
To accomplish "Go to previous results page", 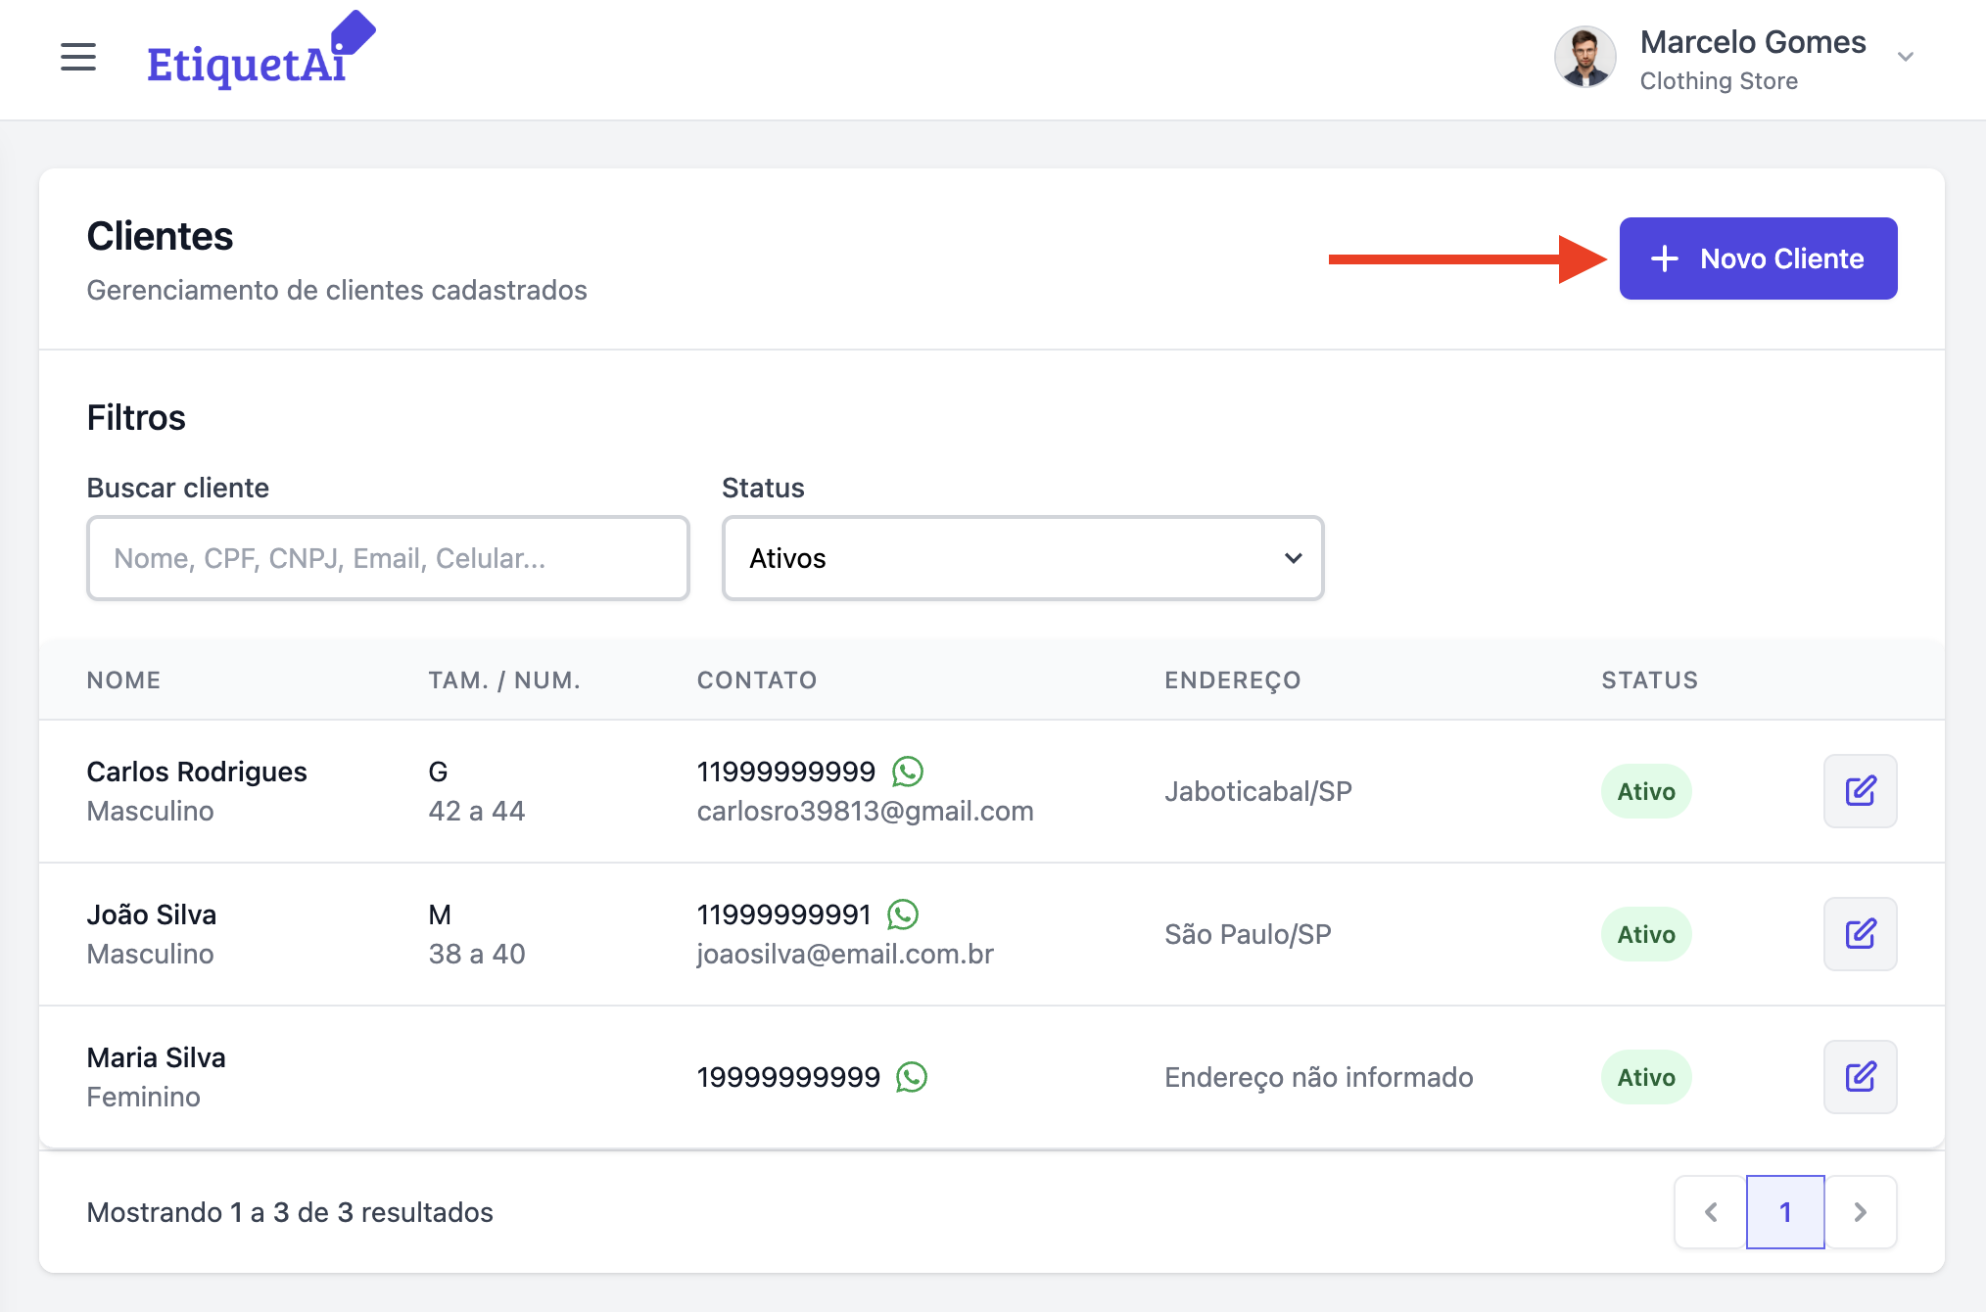I will (x=1711, y=1212).
